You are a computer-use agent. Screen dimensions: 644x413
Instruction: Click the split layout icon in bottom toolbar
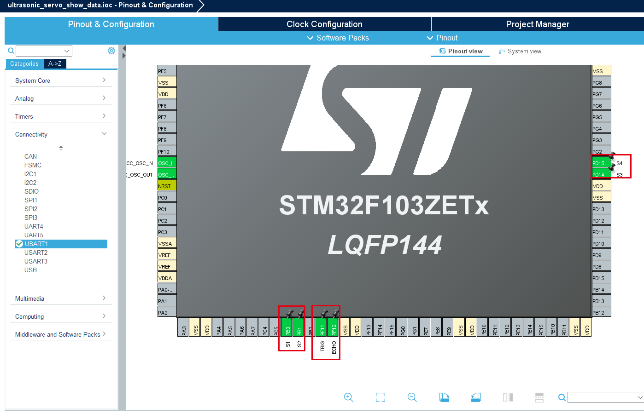[539, 397]
